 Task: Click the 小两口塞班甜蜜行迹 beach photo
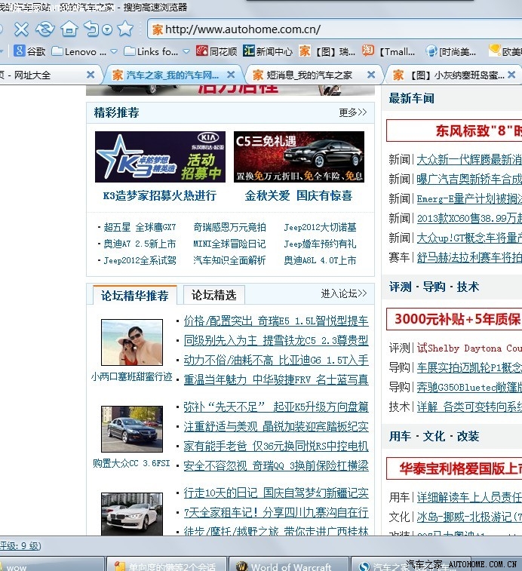click(x=132, y=342)
